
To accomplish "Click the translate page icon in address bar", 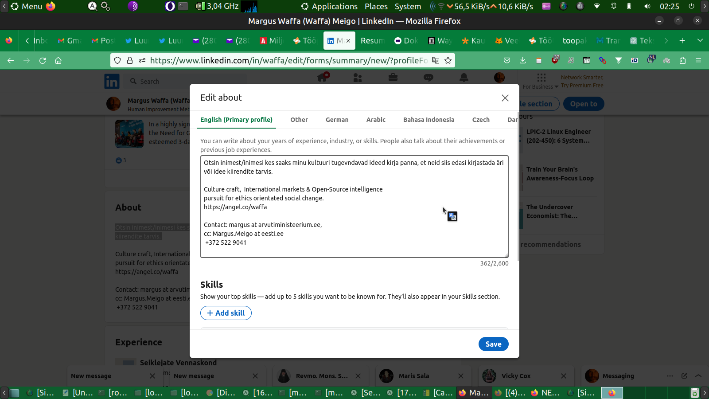I will point(436,61).
